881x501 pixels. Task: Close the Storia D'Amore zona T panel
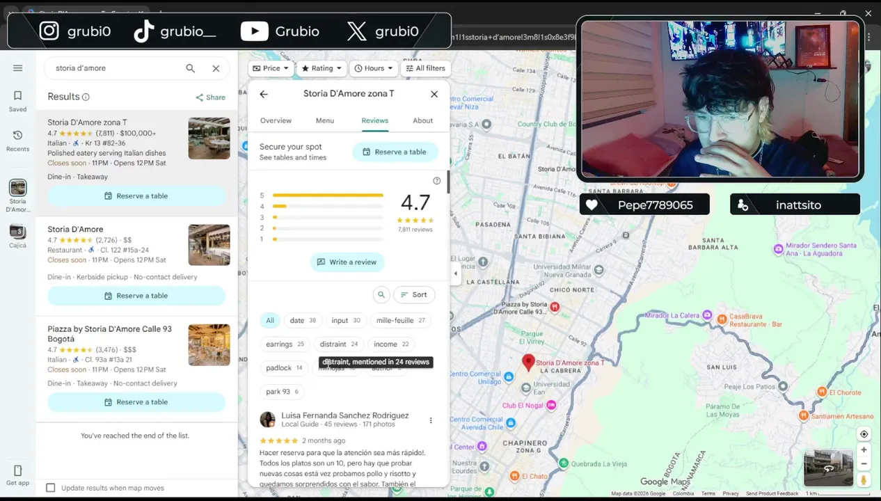pos(434,94)
